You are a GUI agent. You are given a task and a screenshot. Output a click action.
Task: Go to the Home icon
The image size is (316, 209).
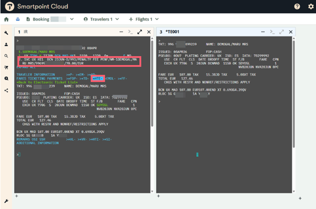[6, 20]
